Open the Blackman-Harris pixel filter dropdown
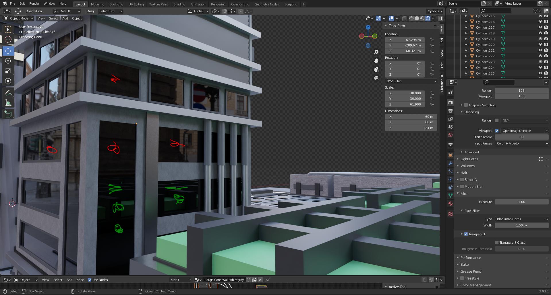The image size is (551, 295). pyautogui.click(x=521, y=219)
